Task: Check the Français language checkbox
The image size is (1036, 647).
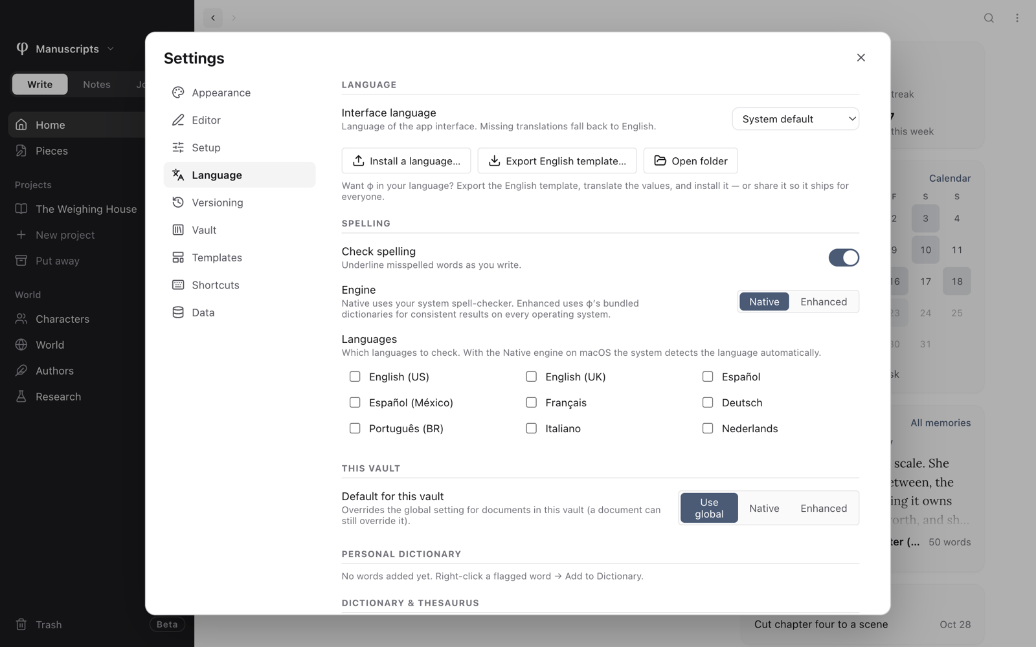Action: (531, 402)
